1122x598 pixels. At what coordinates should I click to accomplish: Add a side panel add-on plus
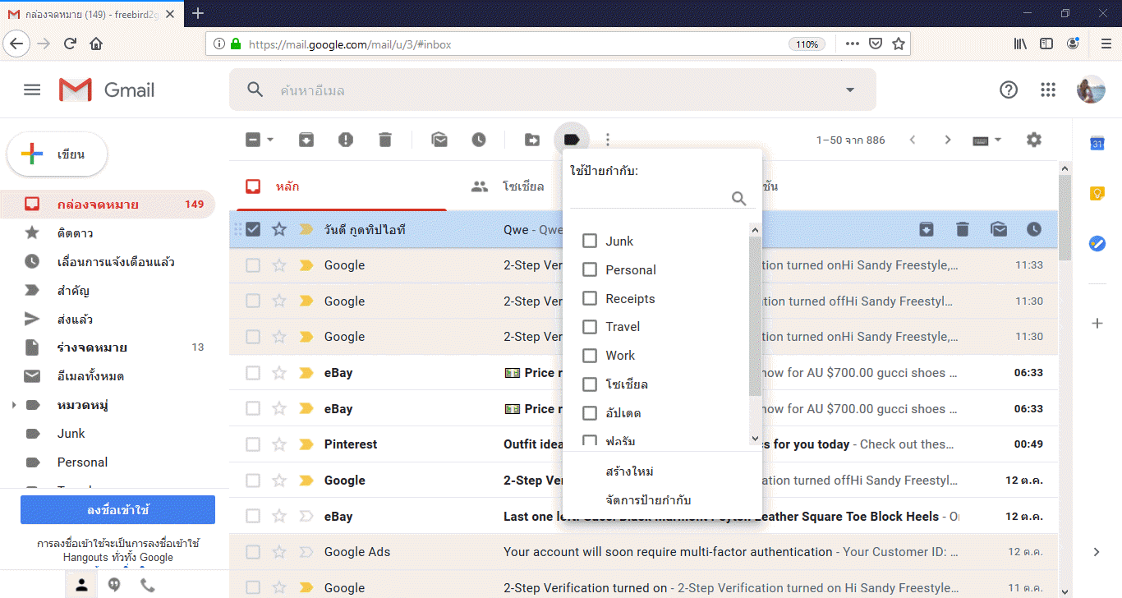click(1097, 324)
